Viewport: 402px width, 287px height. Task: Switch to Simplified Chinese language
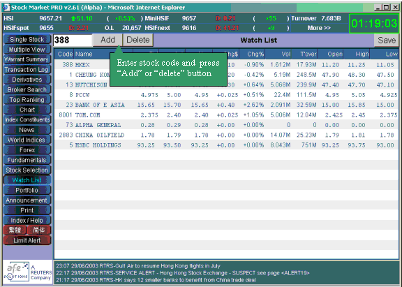tap(39, 230)
